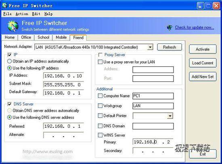Enable the Default Printer checkbox
Image resolution: width=222 pixels, height=164 pixels.
click(x=100, y=116)
